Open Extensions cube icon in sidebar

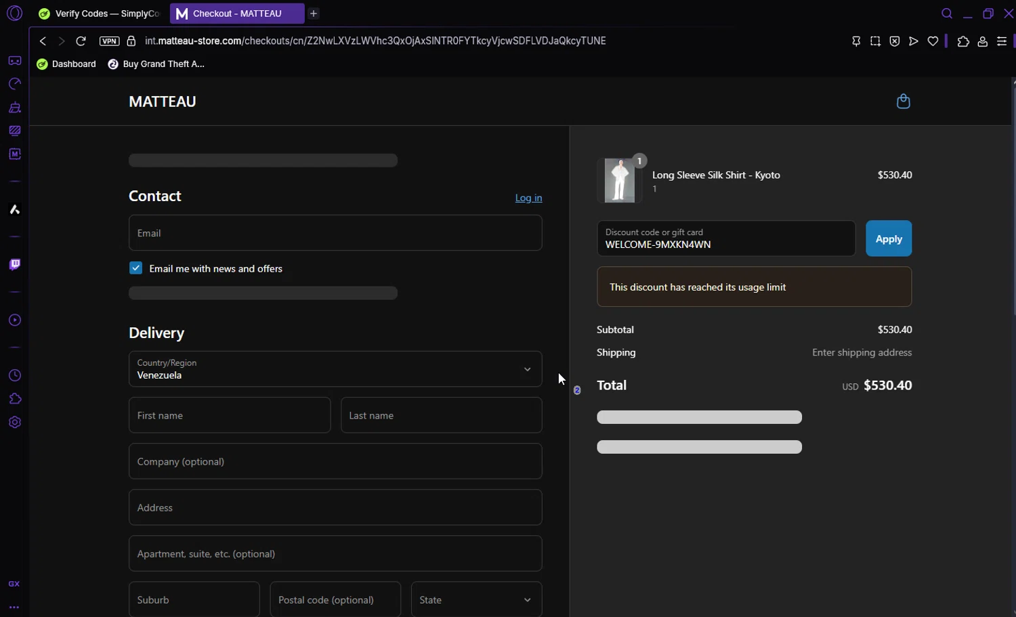(14, 399)
